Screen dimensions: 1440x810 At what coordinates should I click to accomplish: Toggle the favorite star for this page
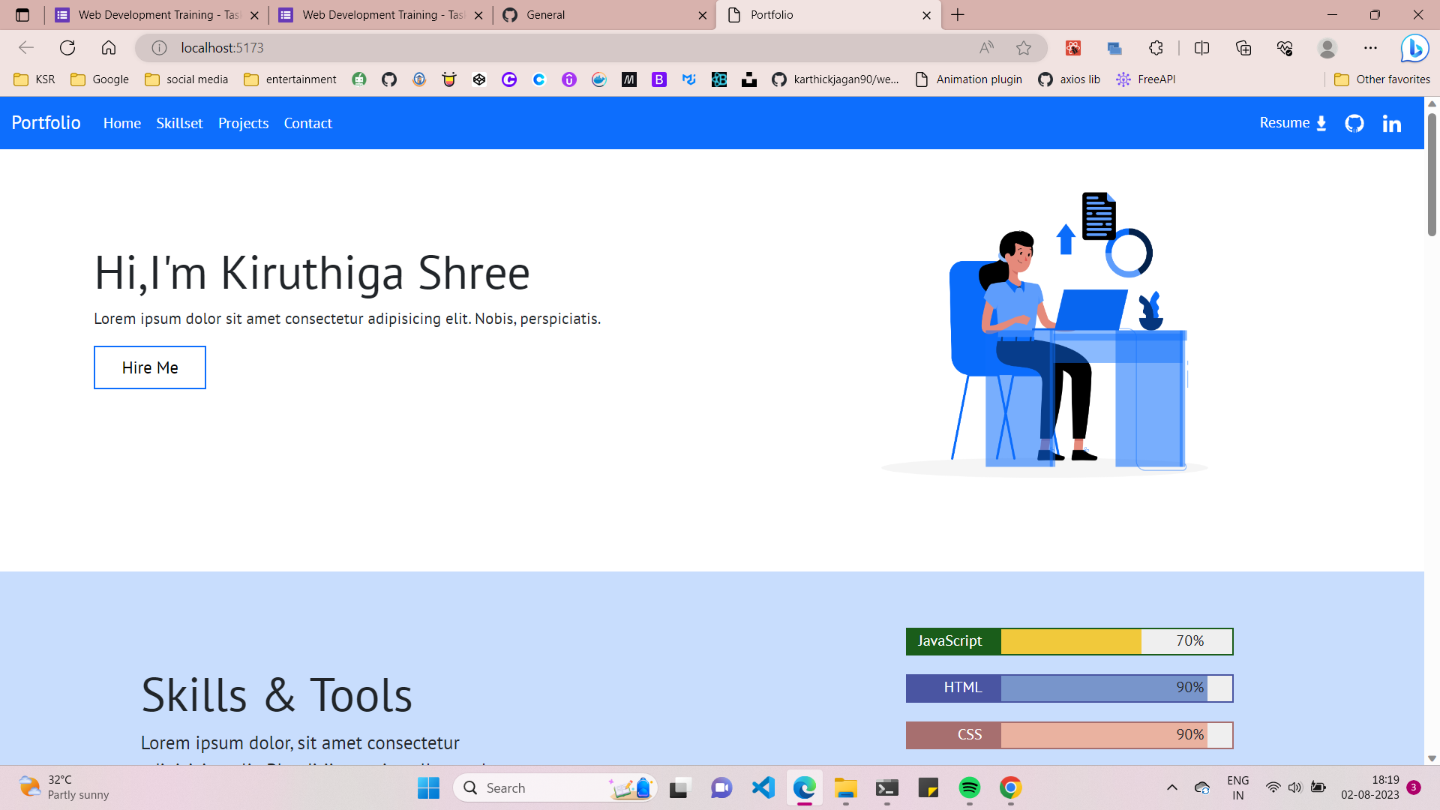click(x=1023, y=47)
